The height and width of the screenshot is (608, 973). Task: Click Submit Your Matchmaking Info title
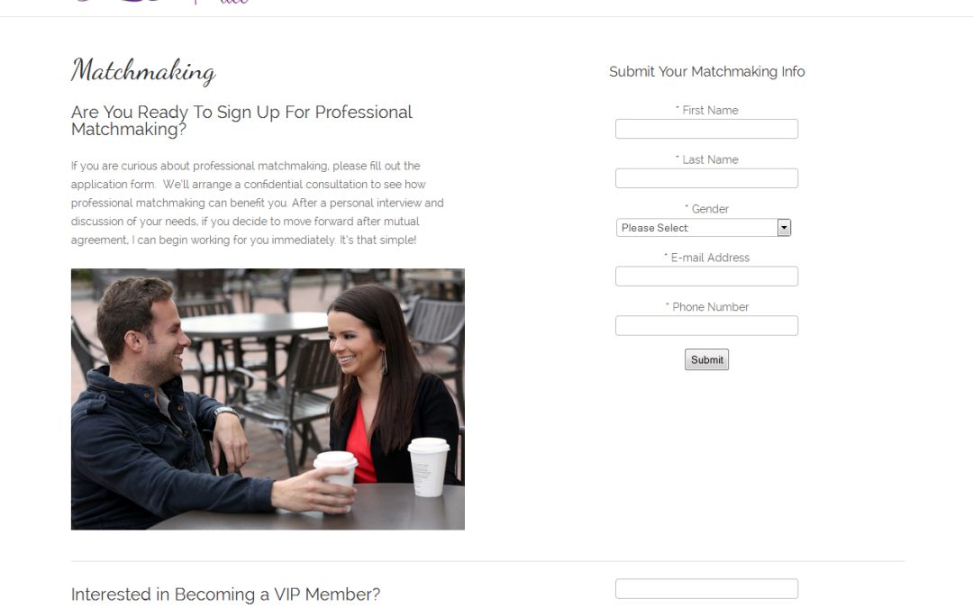coord(707,72)
